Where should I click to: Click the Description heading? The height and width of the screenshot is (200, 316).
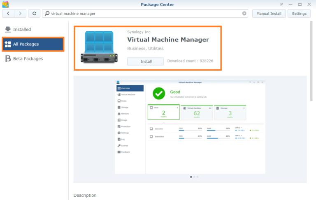tap(85, 195)
